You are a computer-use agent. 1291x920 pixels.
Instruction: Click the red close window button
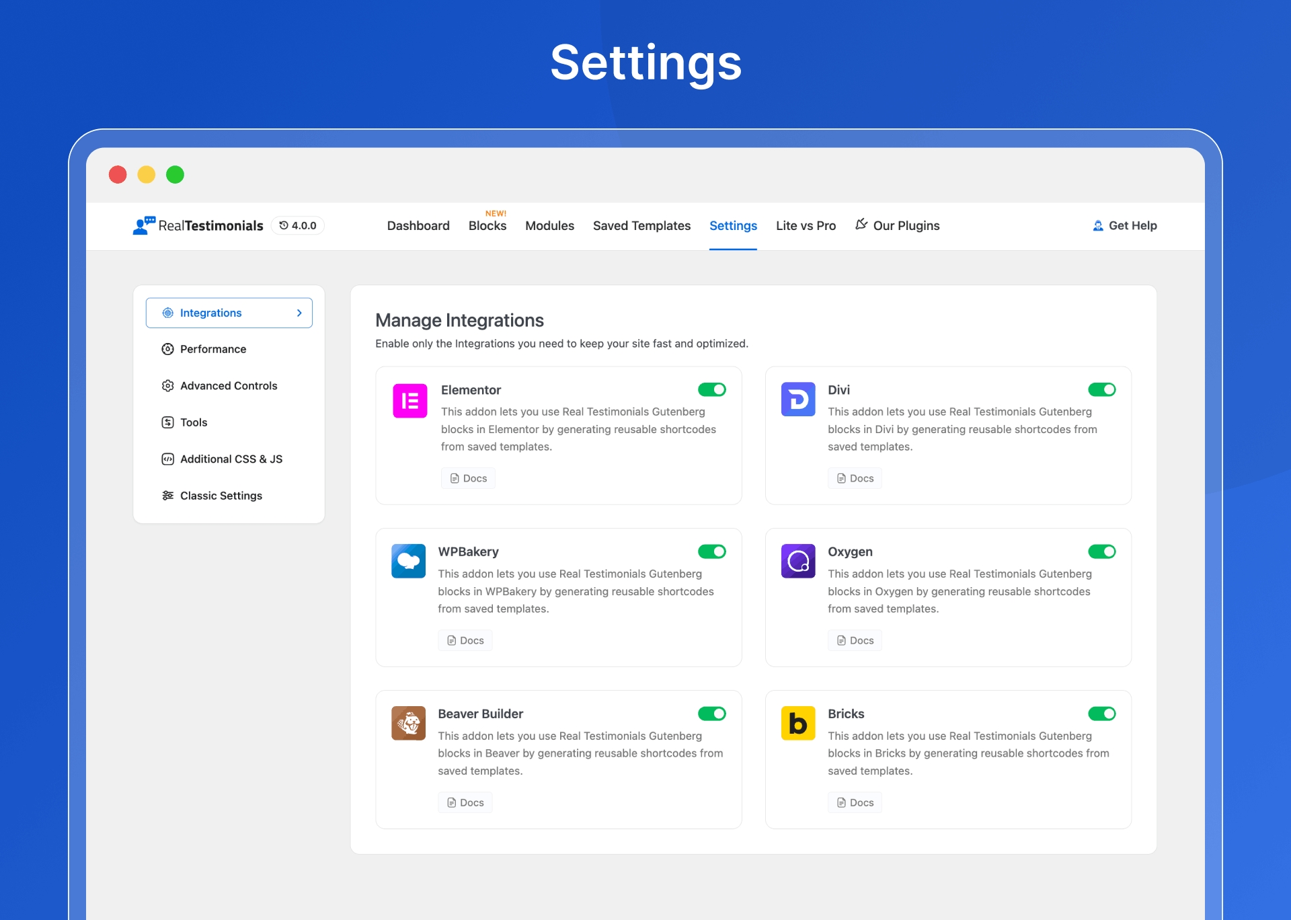(118, 175)
